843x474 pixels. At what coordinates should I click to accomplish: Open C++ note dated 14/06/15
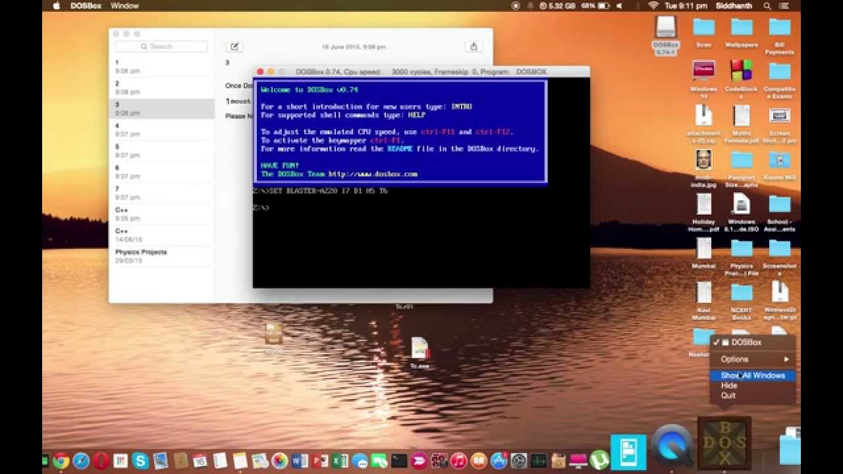point(161,235)
